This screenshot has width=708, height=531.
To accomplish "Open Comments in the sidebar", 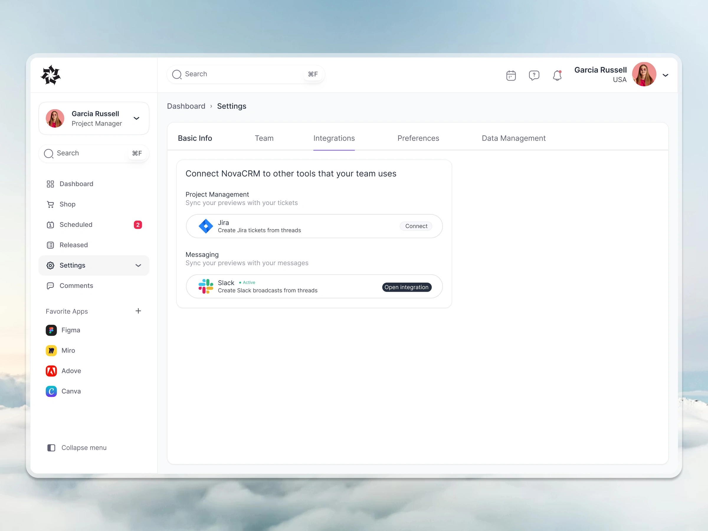I will (94, 286).
